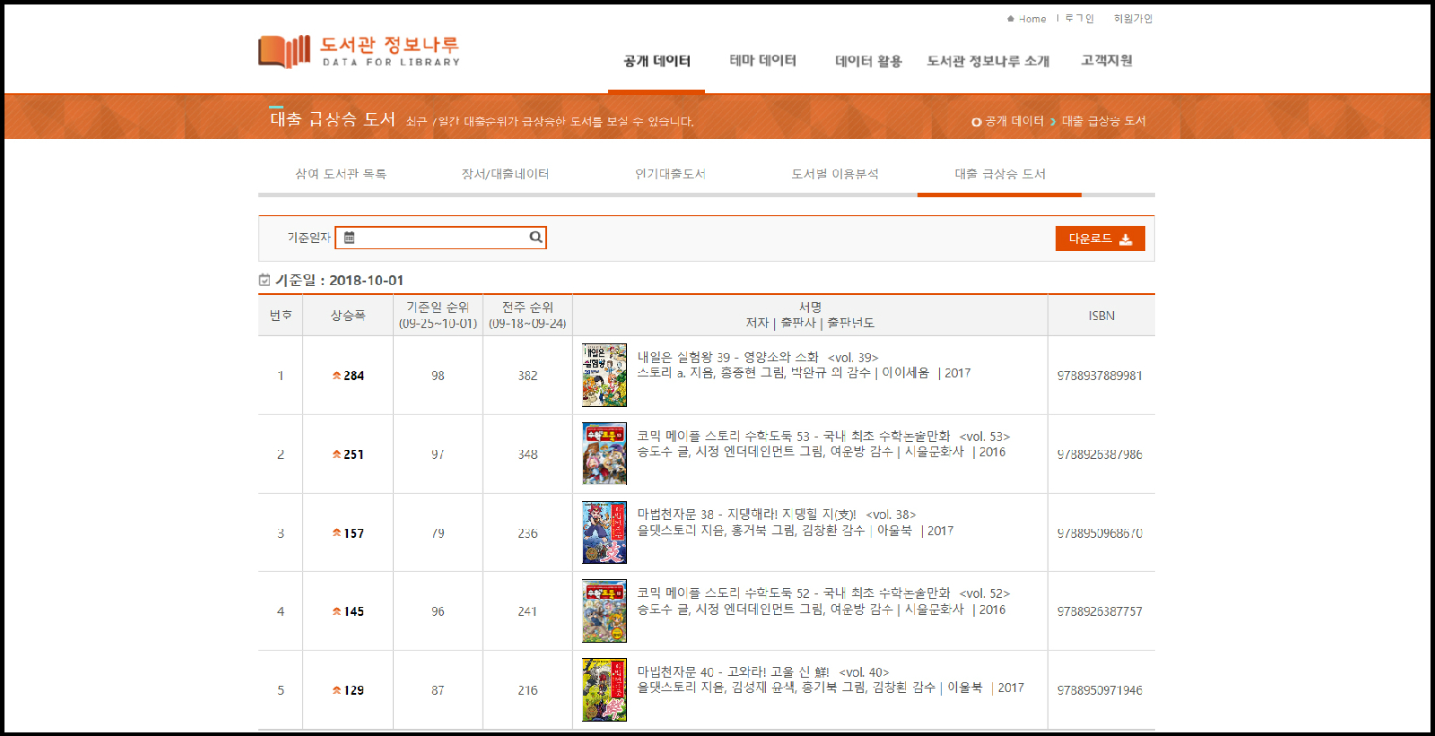The width and height of the screenshot is (1435, 736).
Task: Click ISBN 9788926387986
Action: [x=1100, y=455]
